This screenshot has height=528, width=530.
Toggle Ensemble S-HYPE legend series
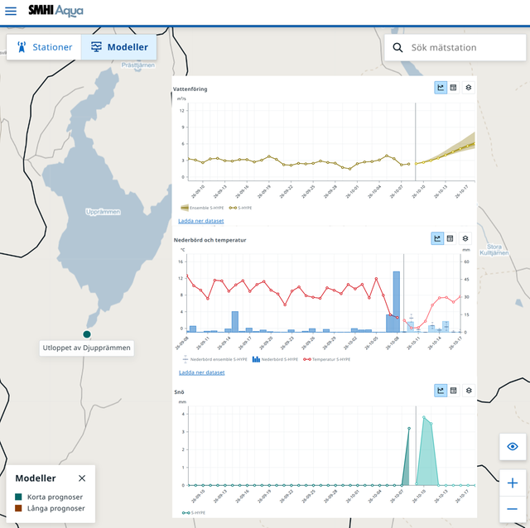[202, 208]
